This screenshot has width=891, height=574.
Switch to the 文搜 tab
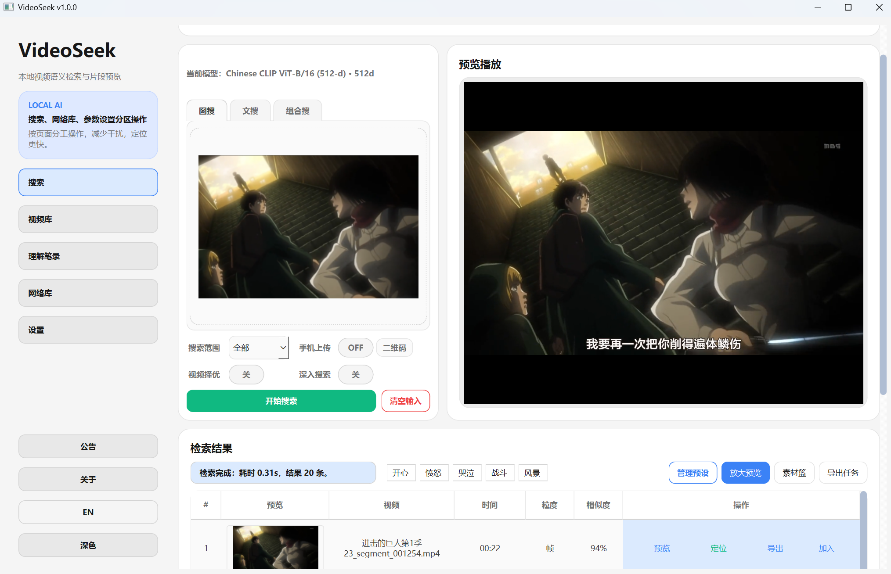coord(250,111)
